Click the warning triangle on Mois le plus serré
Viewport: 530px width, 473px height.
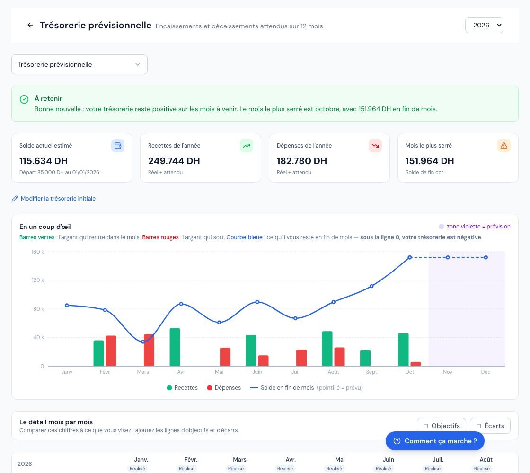coord(504,146)
